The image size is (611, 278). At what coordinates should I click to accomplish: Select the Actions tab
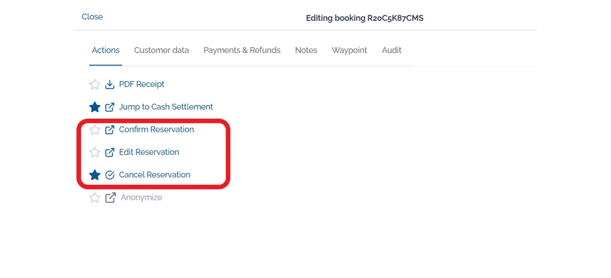pos(106,50)
